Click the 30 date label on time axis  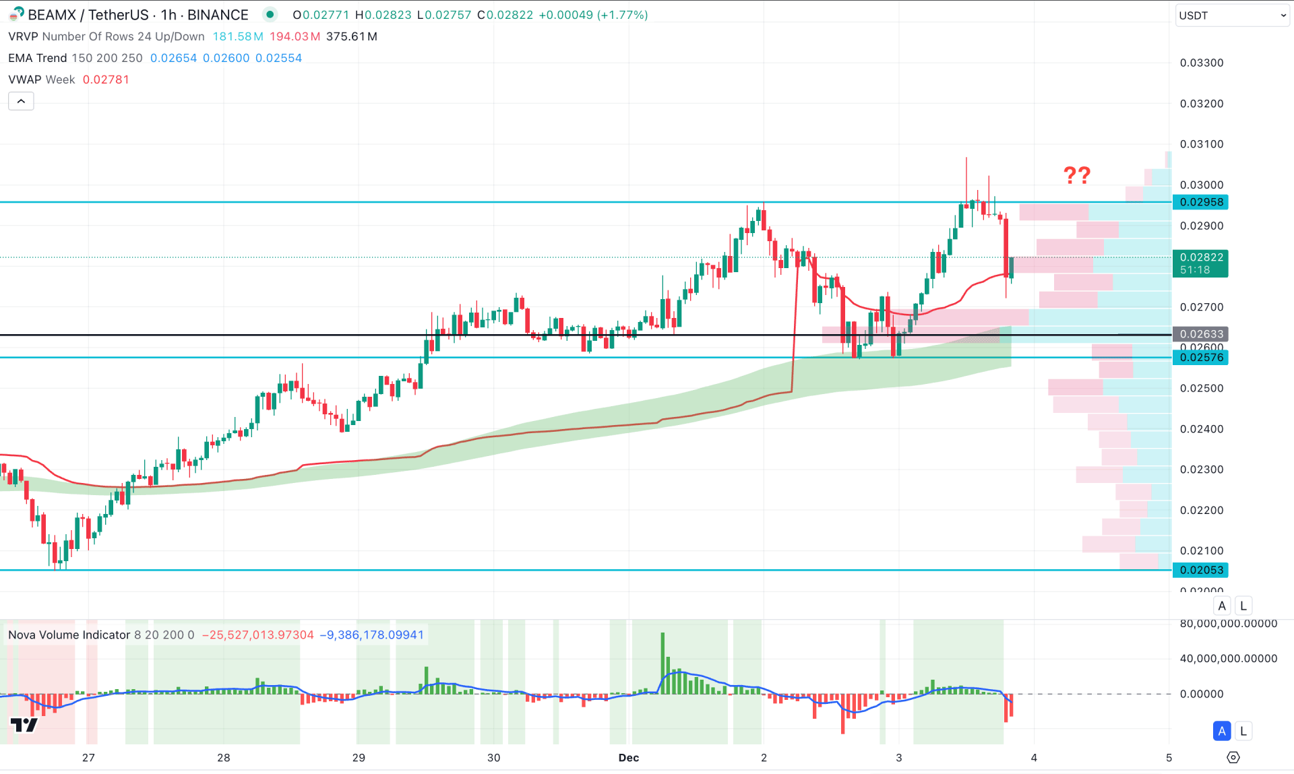coord(494,758)
